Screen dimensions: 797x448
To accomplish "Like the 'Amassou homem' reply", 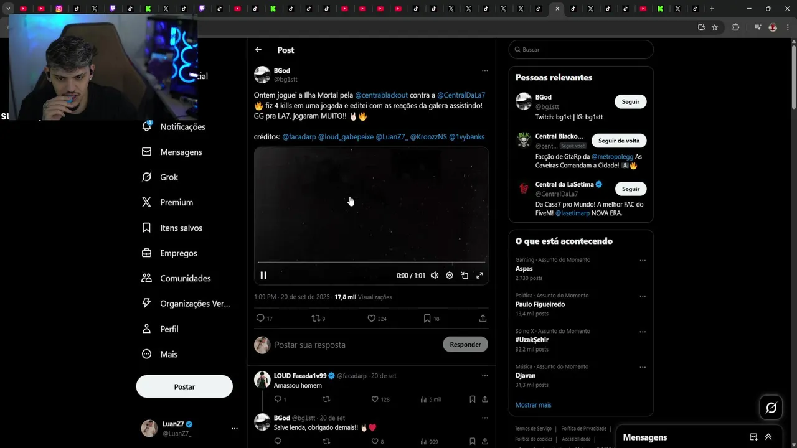I will click(x=380, y=399).
